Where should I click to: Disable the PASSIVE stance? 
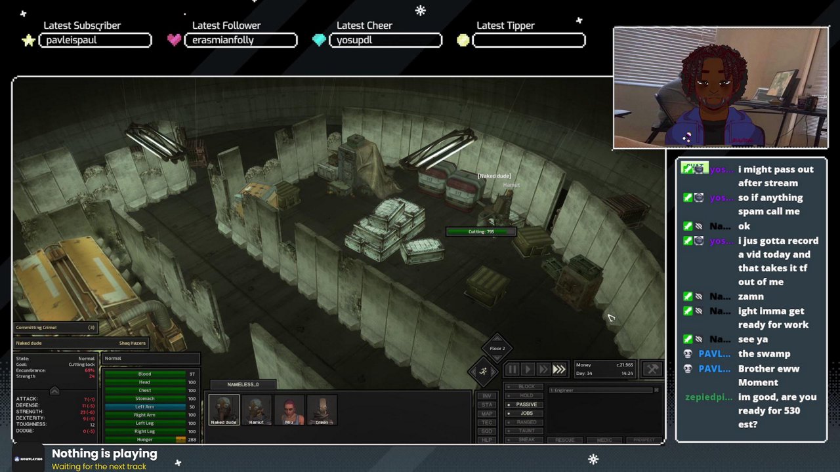[524, 404]
